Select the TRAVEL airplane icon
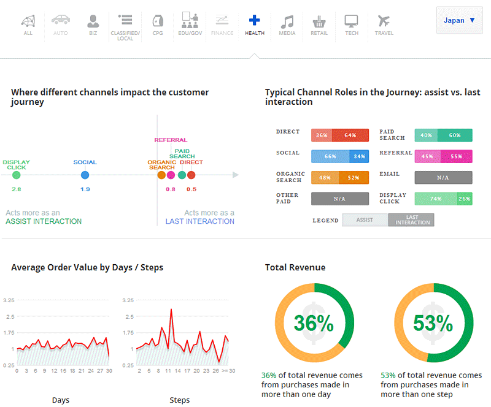Image resolution: width=491 pixels, height=407 pixels. pos(384,21)
